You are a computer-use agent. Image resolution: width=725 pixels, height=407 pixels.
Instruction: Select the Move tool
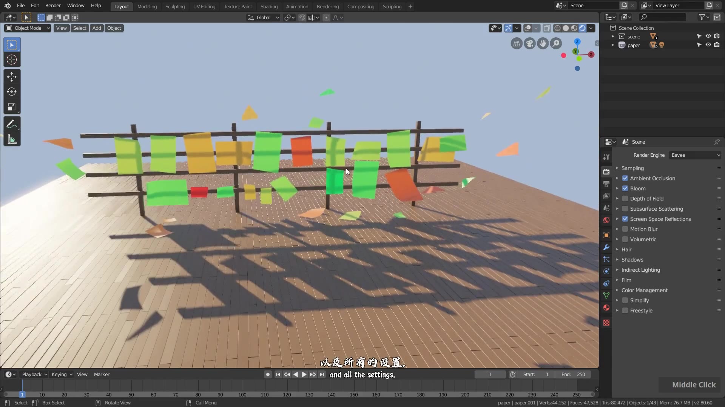click(12, 77)
